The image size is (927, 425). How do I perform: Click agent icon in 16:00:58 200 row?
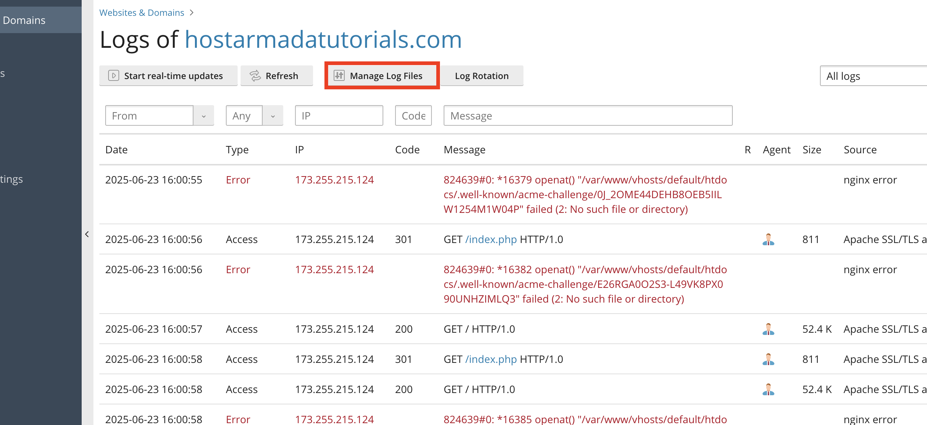[768, 389]
